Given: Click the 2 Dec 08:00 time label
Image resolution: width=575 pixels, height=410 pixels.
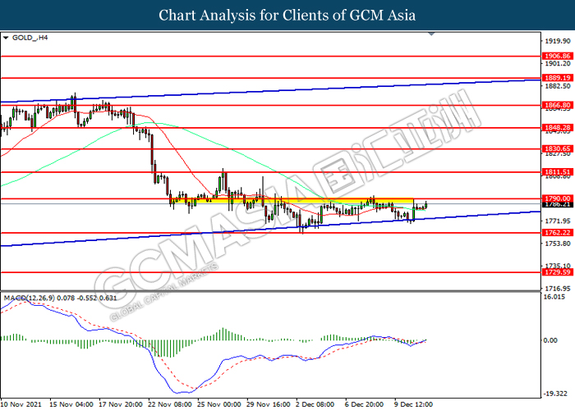Looking at the screenshot, I should (x=315, y=404).
